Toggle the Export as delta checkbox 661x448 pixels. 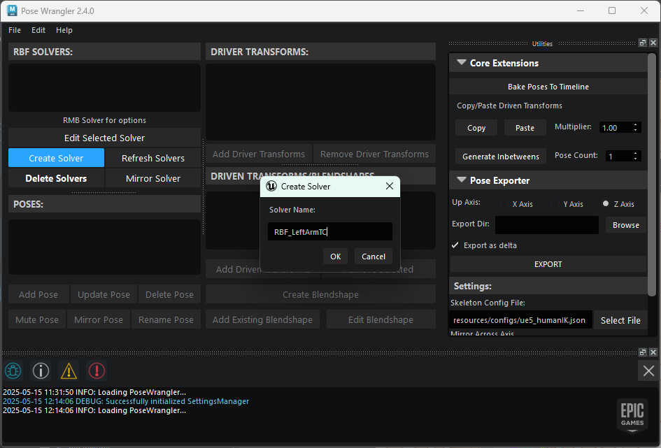pos(455,245)
